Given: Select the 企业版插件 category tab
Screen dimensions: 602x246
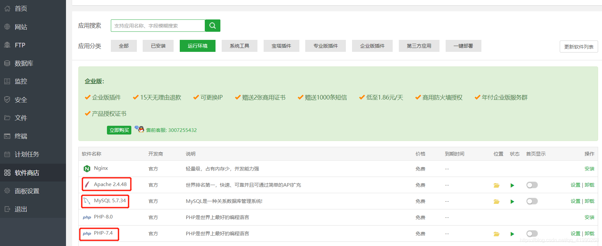Looking at the screenshot, I should 373,46.
